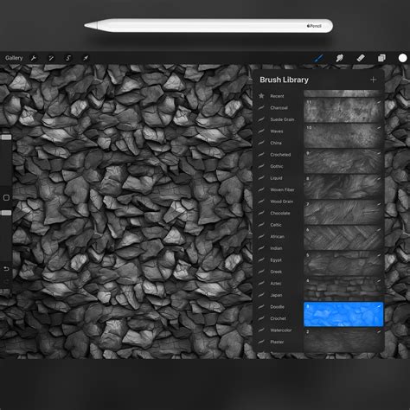The width and height of the screenshot is (410, 410).
Task: Open the white active color circle
Action: (x=402, y=58)
